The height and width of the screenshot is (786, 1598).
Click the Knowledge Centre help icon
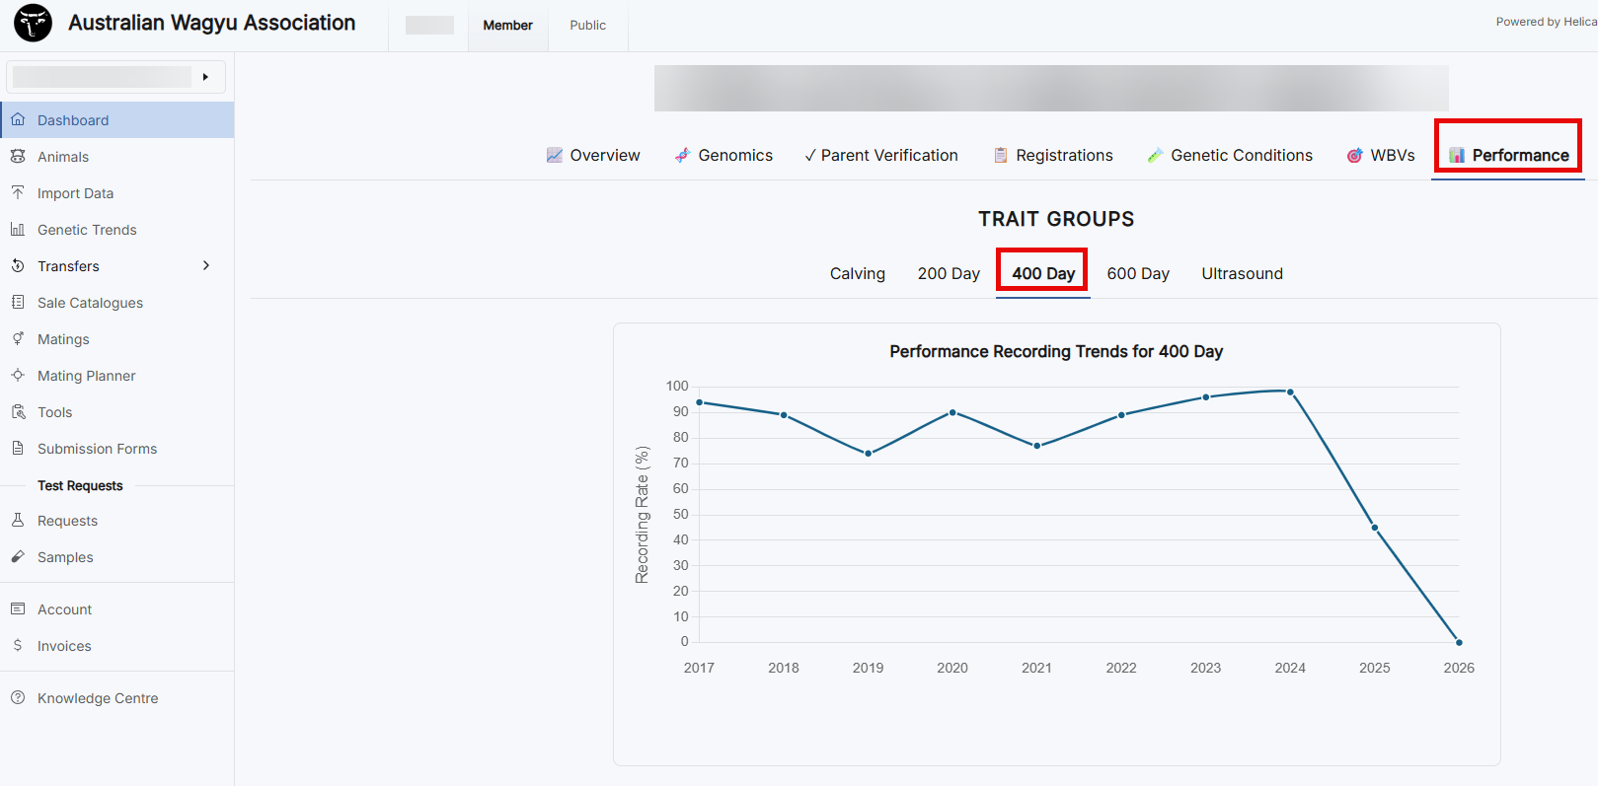18,697
